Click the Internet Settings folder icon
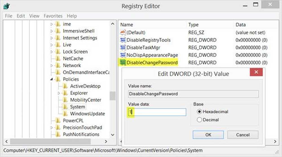The height and width of the screenshot is (157, 282). (58, 38)
